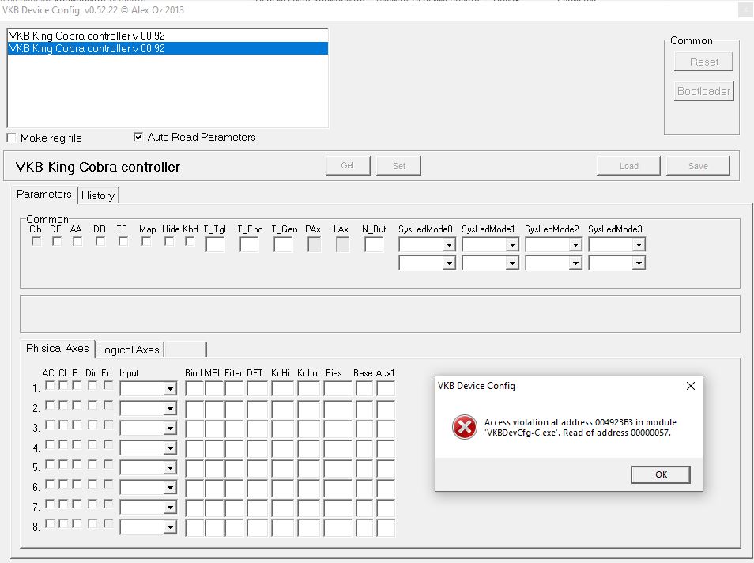Toggle the R checkbox for axis 3

point(77,425)
